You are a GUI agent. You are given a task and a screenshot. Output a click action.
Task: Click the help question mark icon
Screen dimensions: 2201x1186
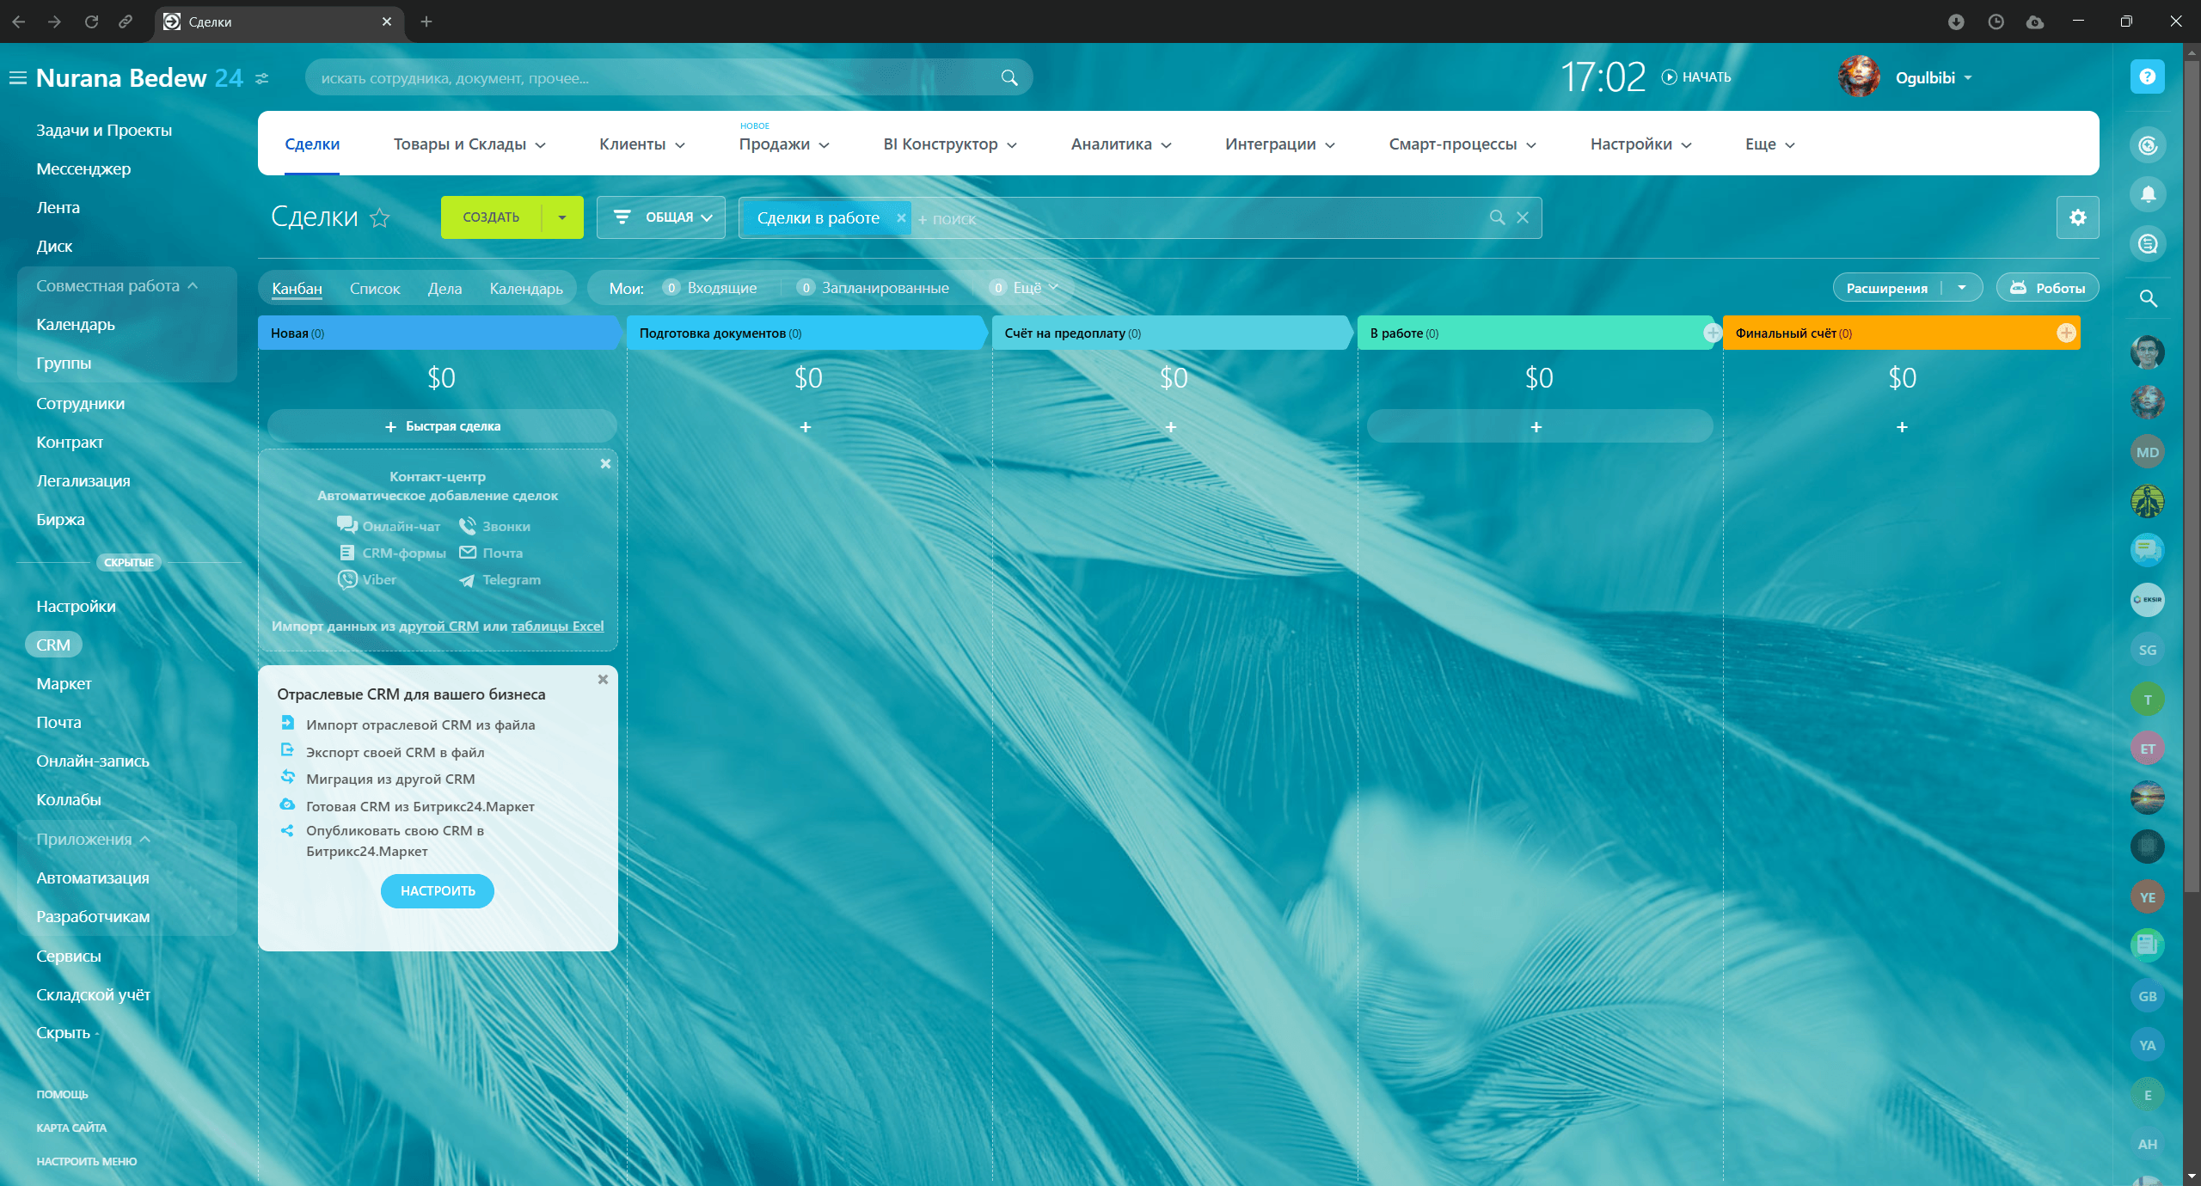2147,76
